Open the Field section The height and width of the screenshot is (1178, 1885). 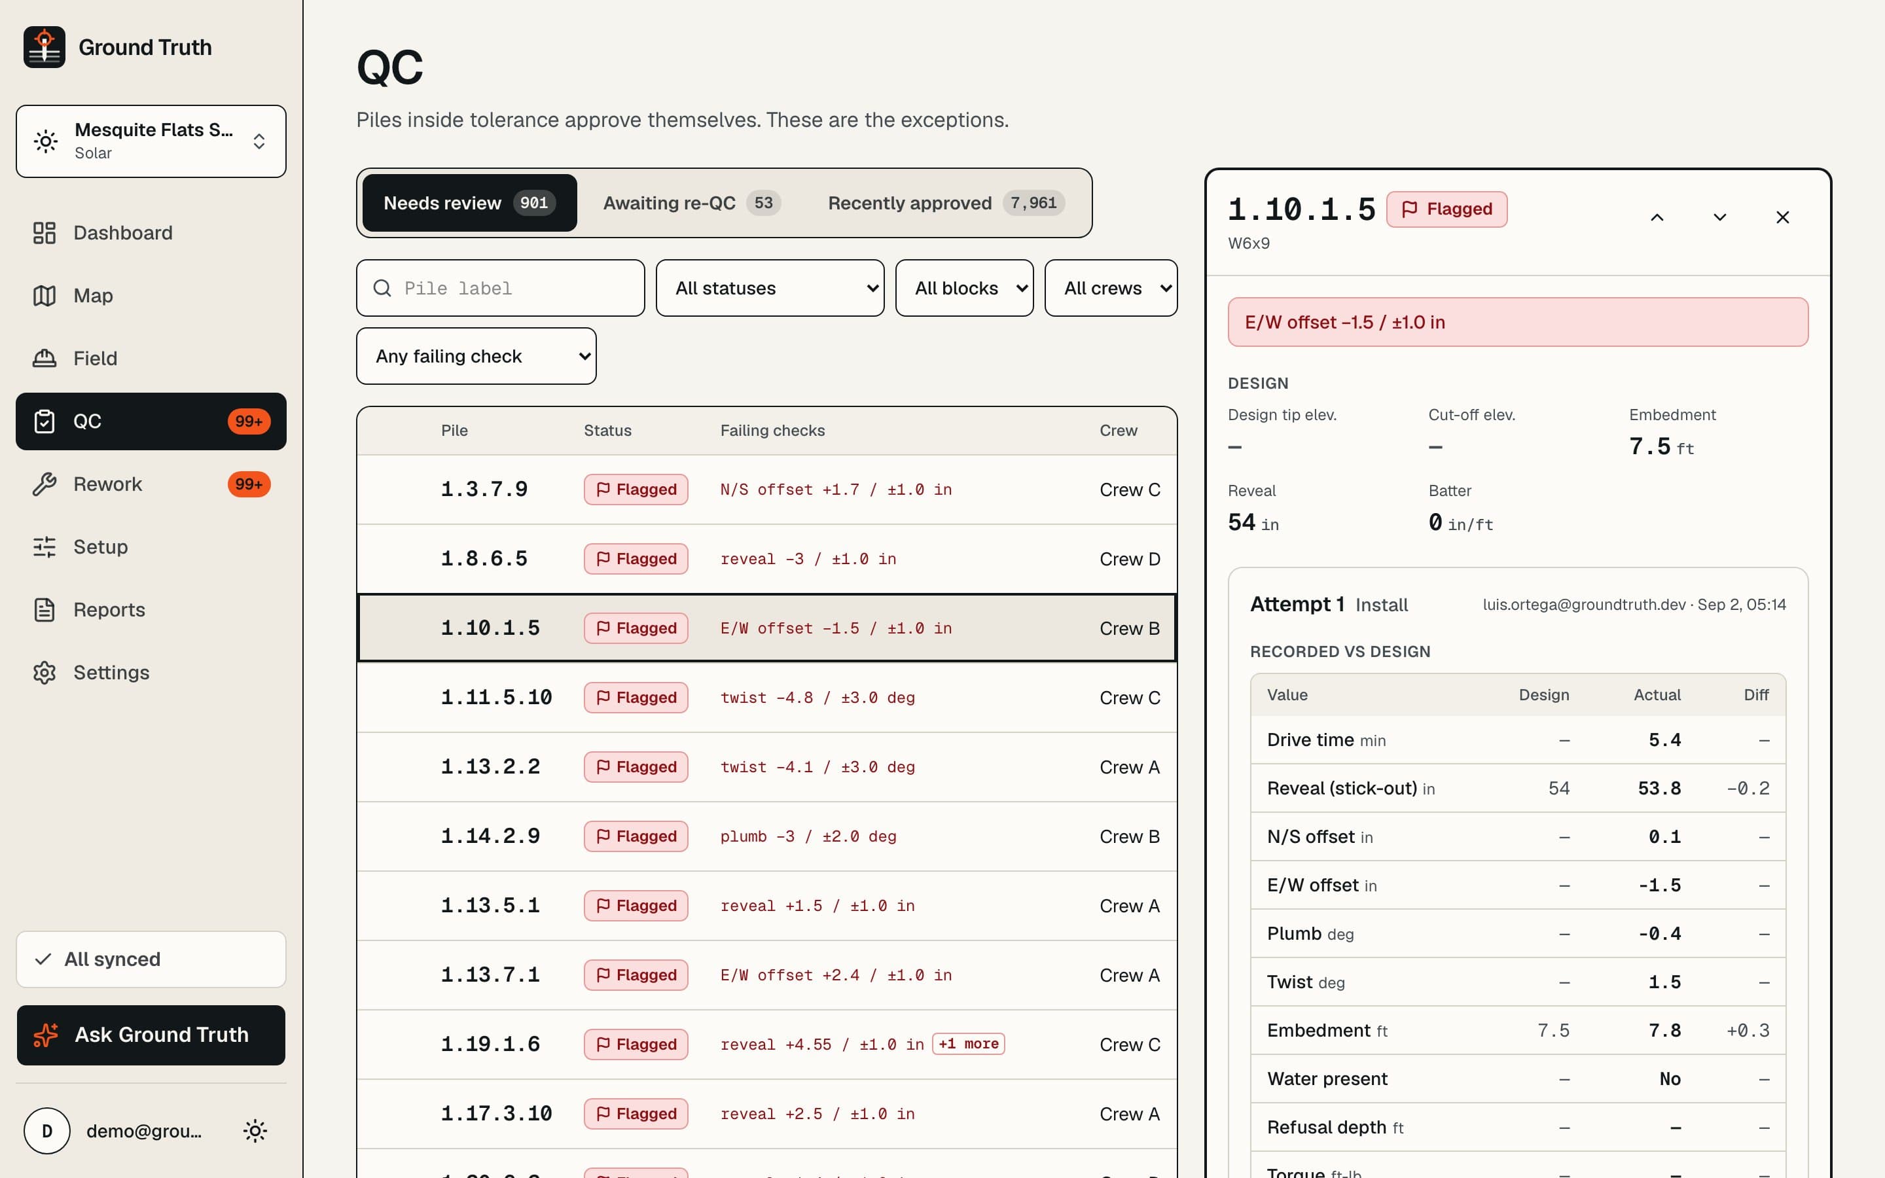pos(151,359)
